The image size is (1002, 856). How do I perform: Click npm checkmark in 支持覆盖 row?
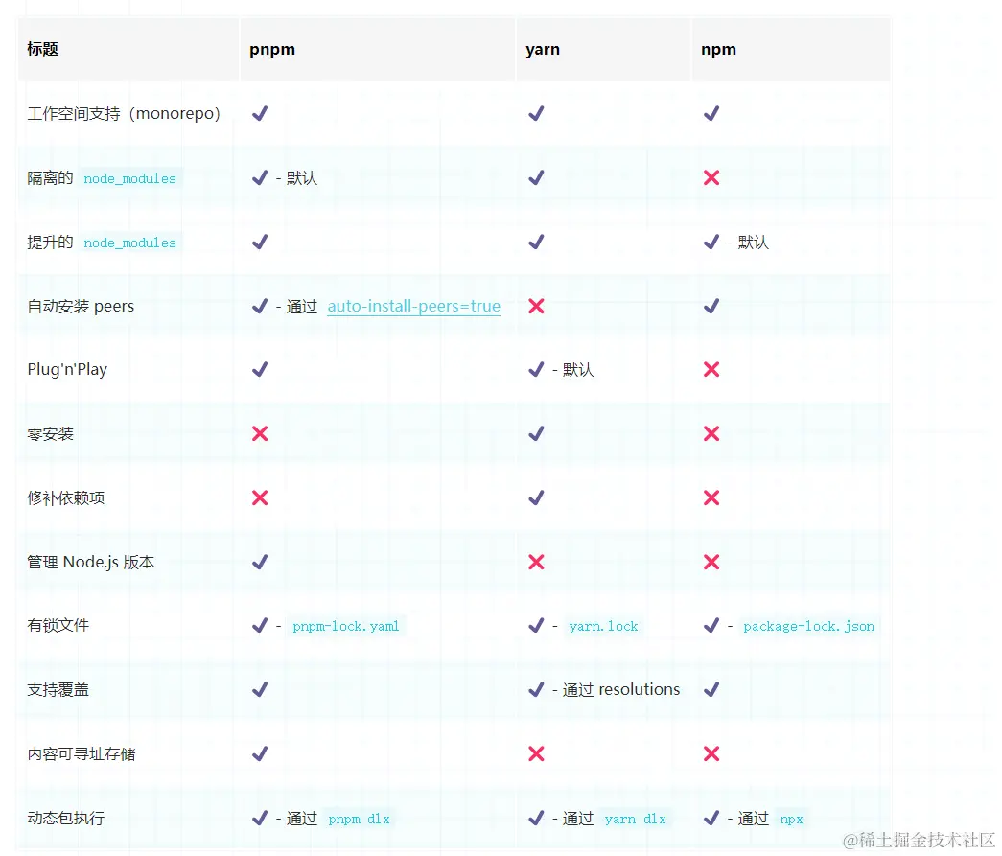711,689
